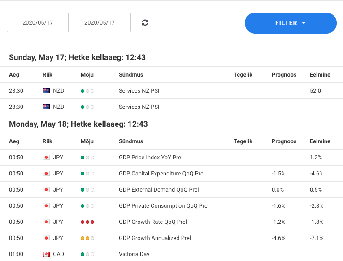Click the Sunday, May 17 date heading
343x261 pixels.
click(x=77, y=57)
